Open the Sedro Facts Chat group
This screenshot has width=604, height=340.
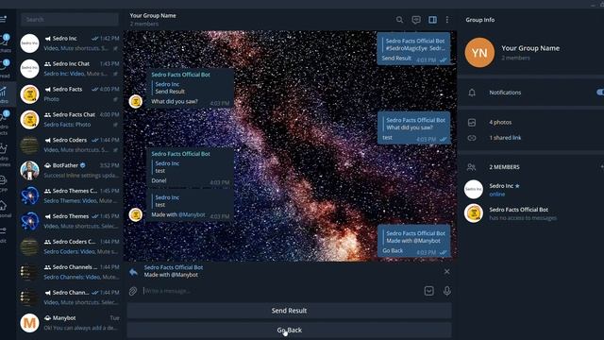click(70, 120)
